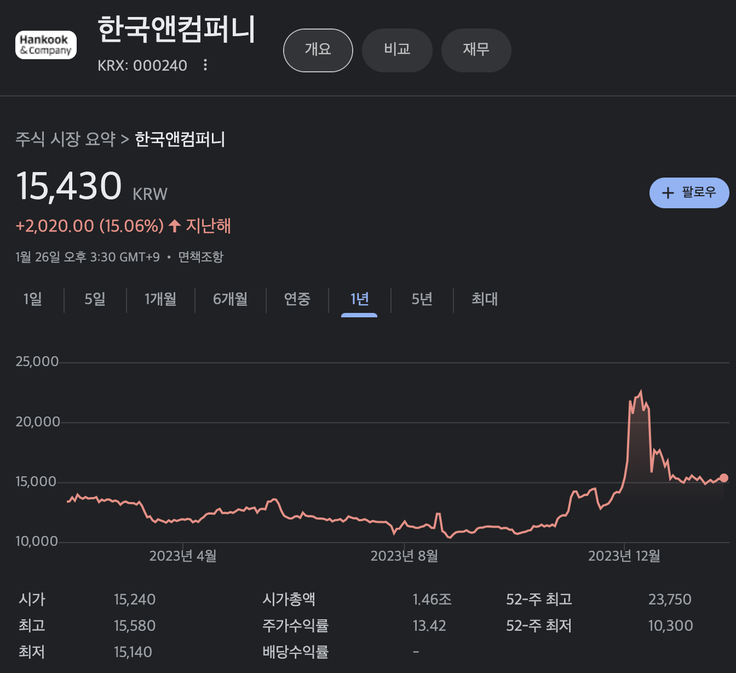Viewport: 736px width, 673px height.
Task: Switch chart range to 최대
Action: tap(485, 299)
